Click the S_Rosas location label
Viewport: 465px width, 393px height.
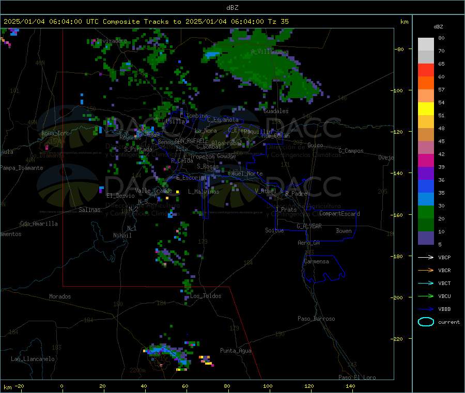coord(208,166)
